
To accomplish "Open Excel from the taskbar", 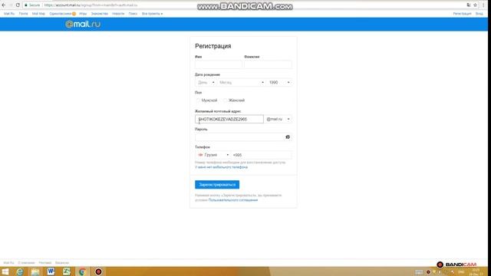I will point(67,271).
